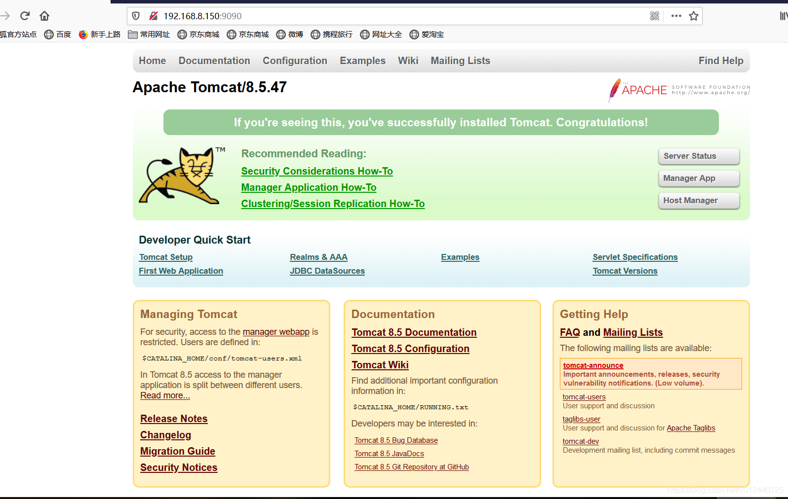The height and width of the screenshot is (499, 788).
Task: Open tracking protection shield icon
Action: point(136,16)
